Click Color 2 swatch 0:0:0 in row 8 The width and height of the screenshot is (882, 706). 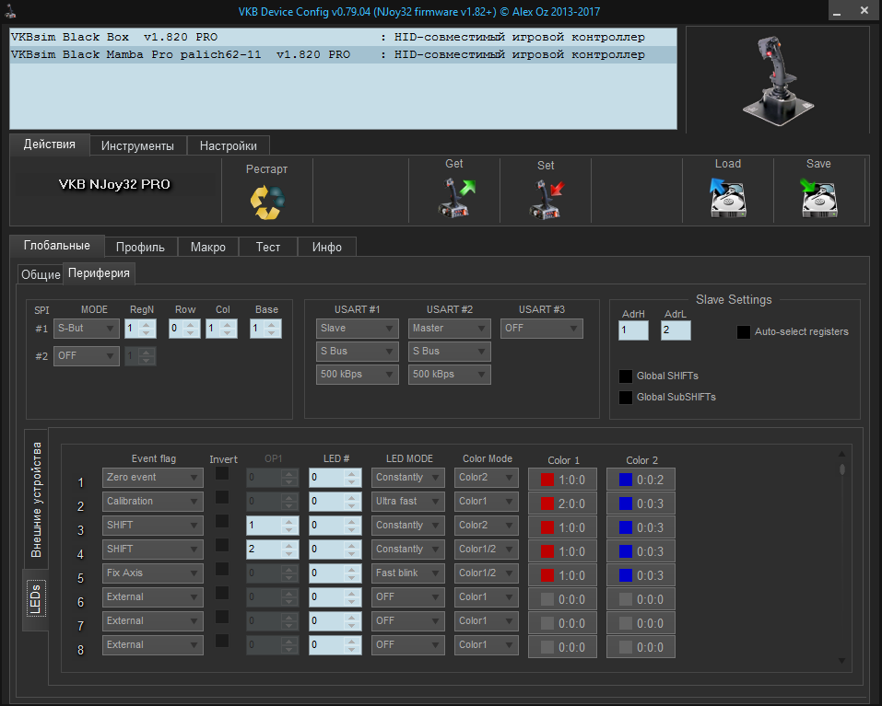click(x=641, y=648)
